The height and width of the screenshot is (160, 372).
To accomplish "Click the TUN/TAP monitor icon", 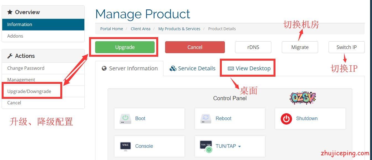I will tap(206, 146).
